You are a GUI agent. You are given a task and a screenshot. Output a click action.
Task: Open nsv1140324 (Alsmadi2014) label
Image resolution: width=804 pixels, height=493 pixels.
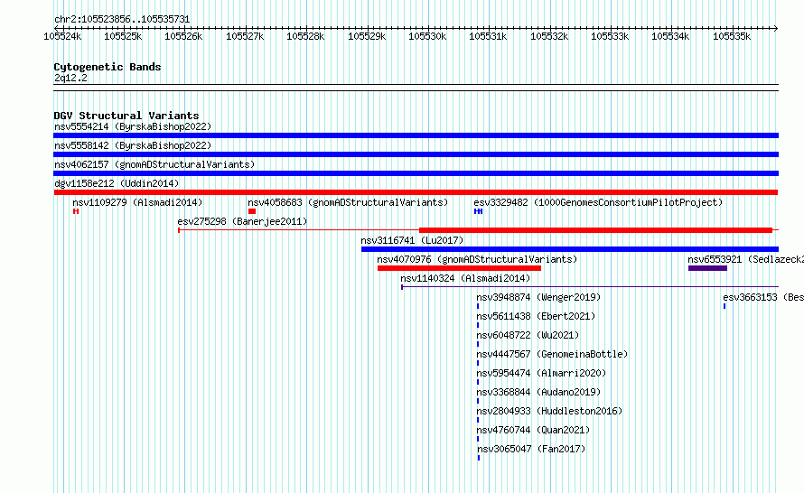[x=465, y=278]
